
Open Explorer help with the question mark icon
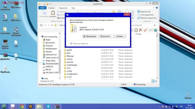157,8
